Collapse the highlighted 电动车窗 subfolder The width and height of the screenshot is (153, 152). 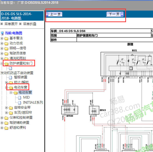point(11,93)
